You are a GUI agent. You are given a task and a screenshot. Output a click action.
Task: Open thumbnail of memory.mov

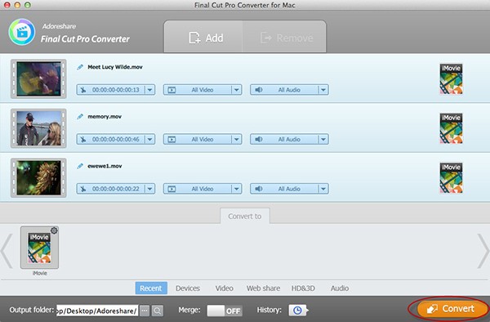pyautogui.click(x=38, y=128)
